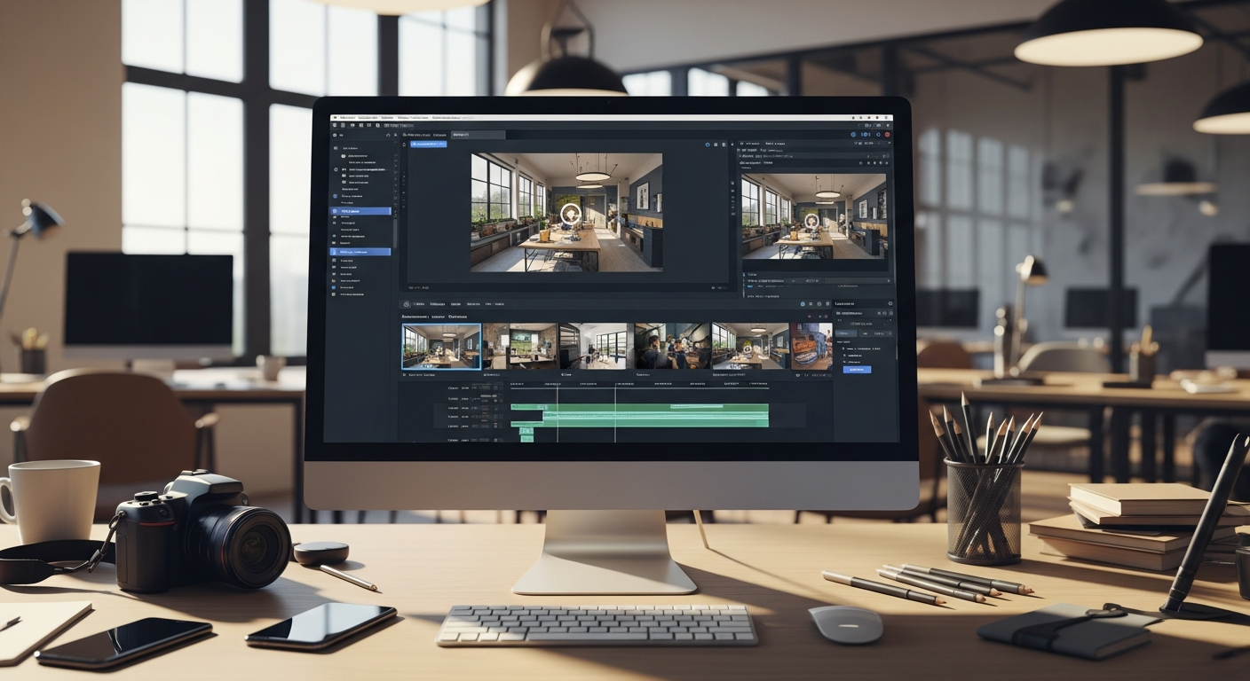1250x681 pixels.
Task: Select the filmstrip thumbnail showing people
Action: click(672, 346)
